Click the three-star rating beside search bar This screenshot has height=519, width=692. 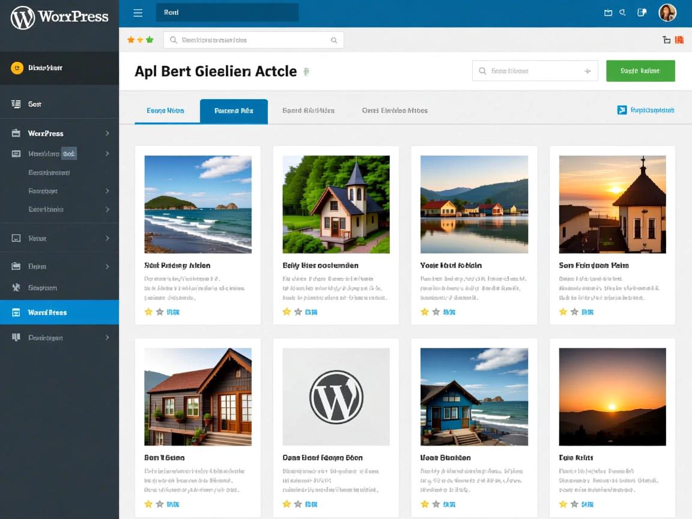pyautogui.click(x=140, y=40)
